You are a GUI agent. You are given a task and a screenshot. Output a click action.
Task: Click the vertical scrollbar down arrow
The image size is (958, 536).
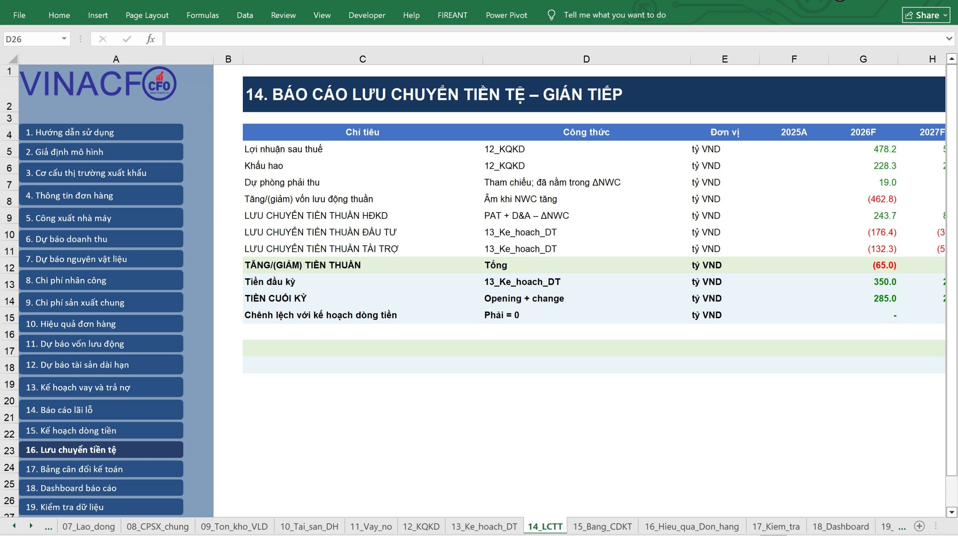(952, 512)
